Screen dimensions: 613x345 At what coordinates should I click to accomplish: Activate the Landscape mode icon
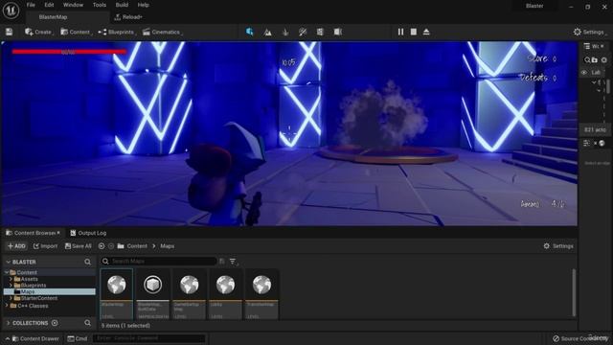click(x=267, y=32)
